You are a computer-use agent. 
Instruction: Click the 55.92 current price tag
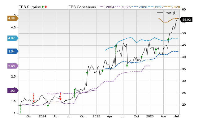(186, 19)
